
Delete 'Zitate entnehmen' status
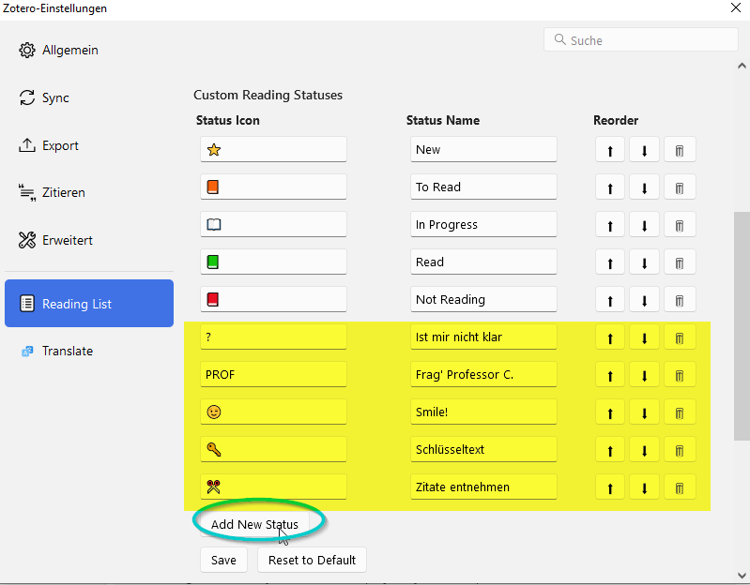tap(680, 487)
